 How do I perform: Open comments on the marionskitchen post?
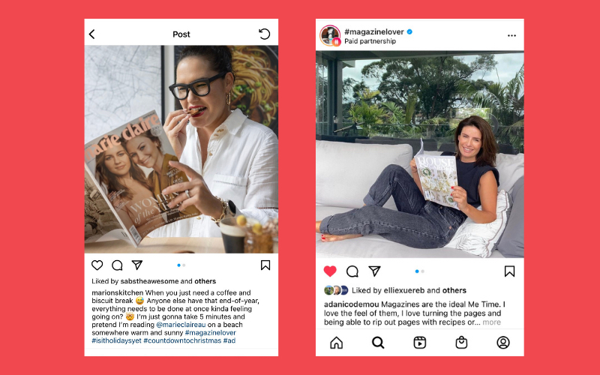[x=117, y=265]
